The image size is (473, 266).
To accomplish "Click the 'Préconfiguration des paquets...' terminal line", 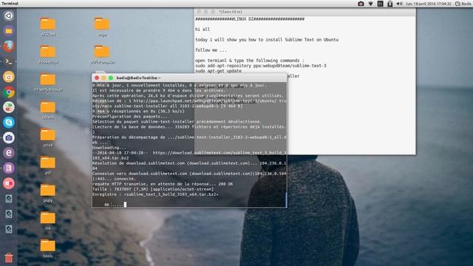I will [130, 117].
